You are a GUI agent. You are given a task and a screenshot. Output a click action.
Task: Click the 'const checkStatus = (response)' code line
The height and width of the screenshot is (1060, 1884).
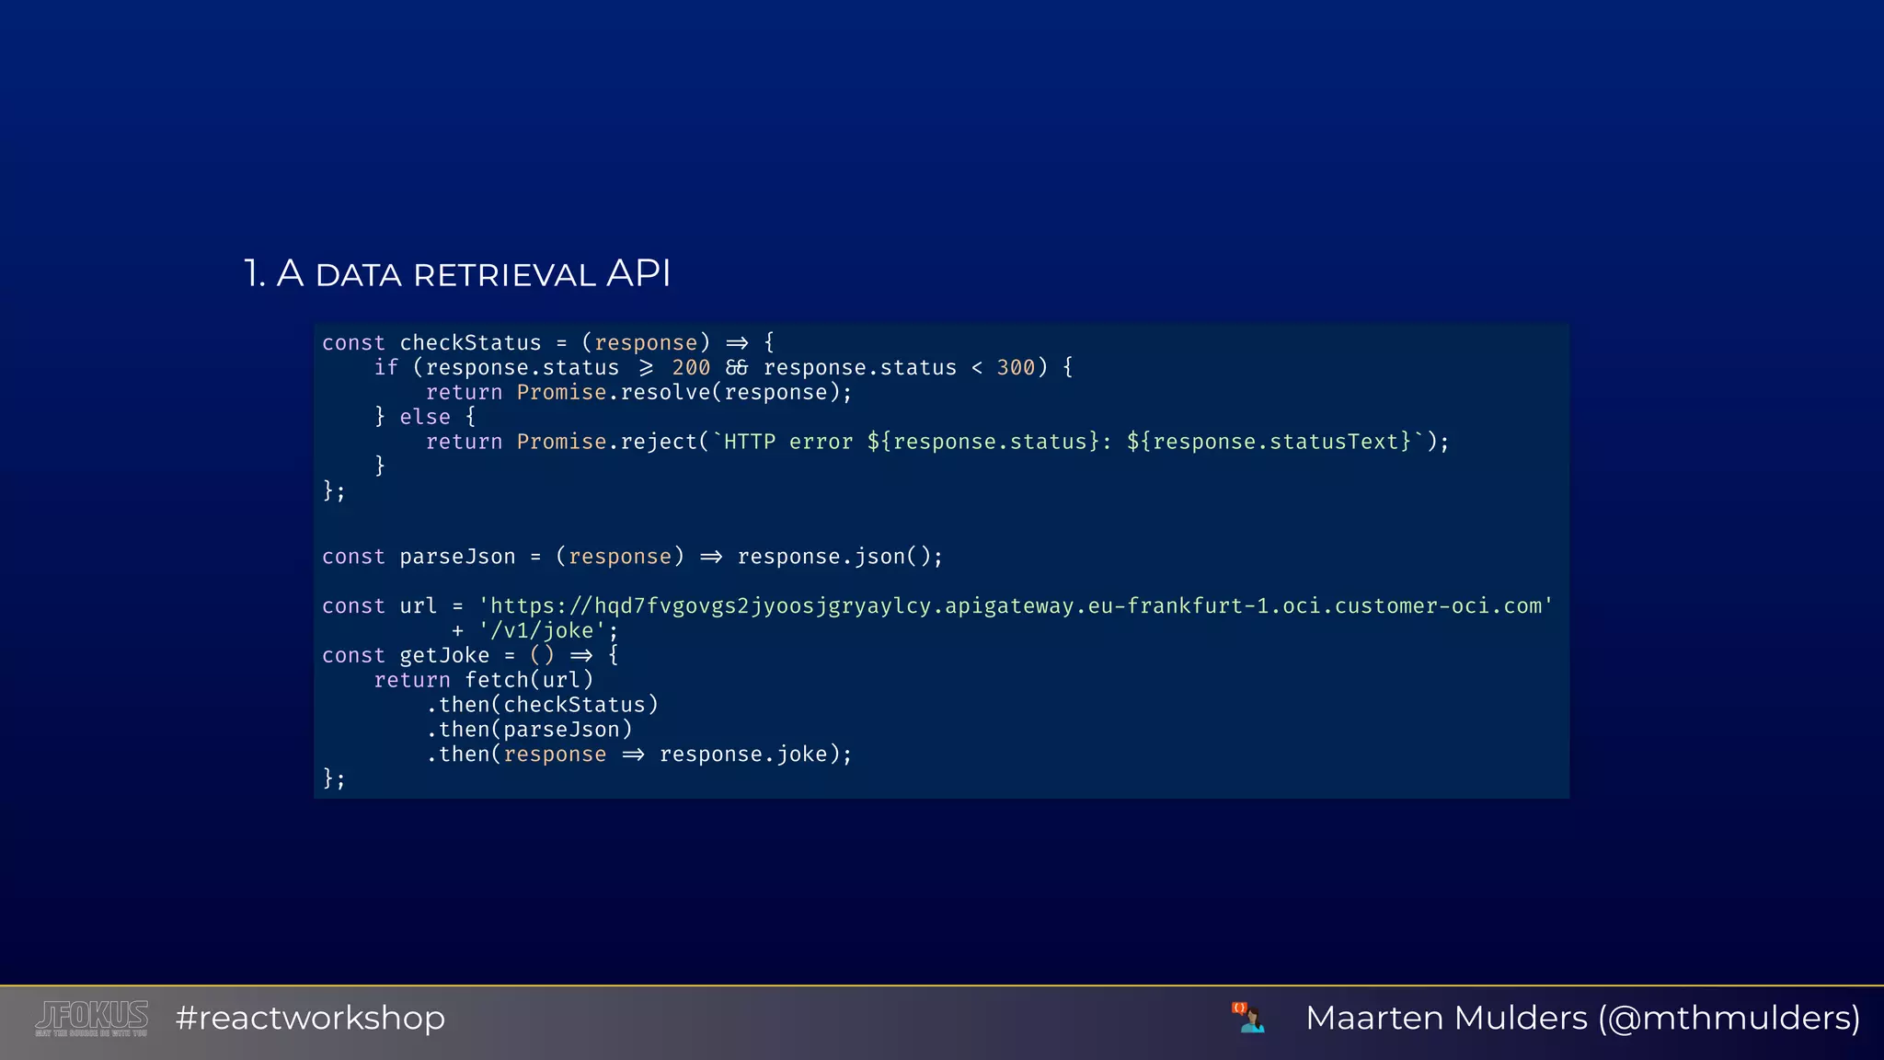(549, 342)
